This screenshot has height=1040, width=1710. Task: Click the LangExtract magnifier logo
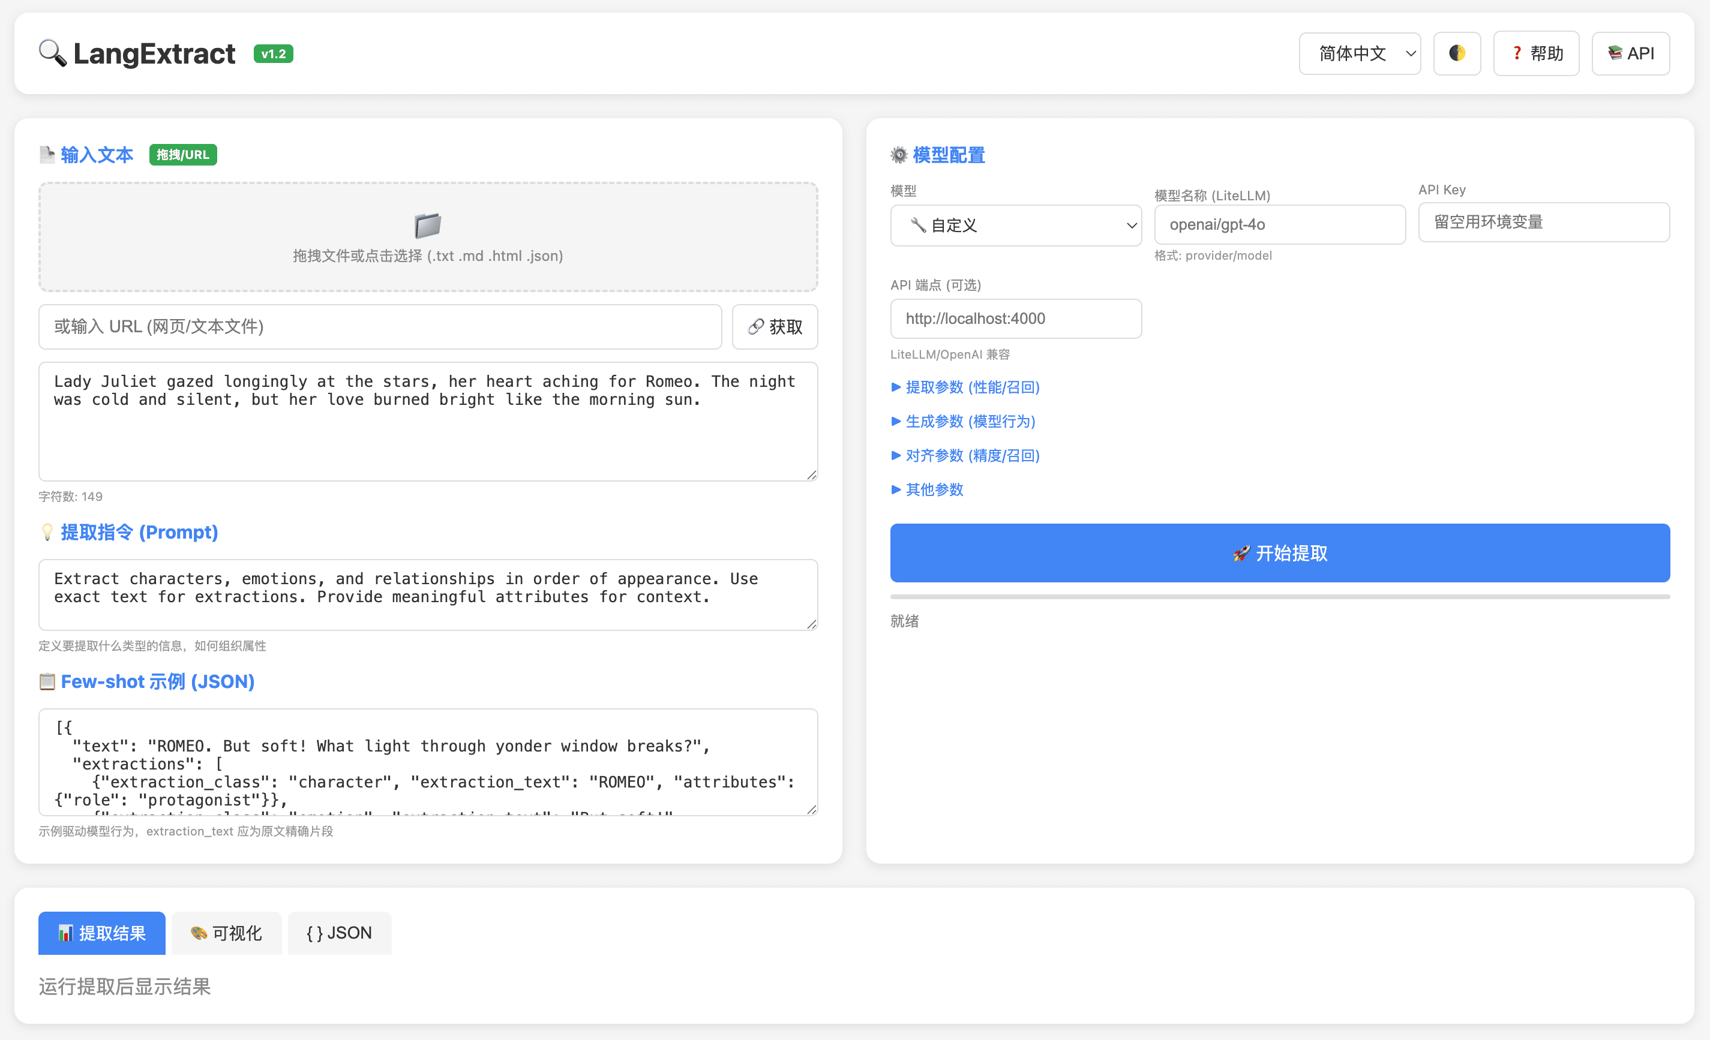click(x=52, y=53)
